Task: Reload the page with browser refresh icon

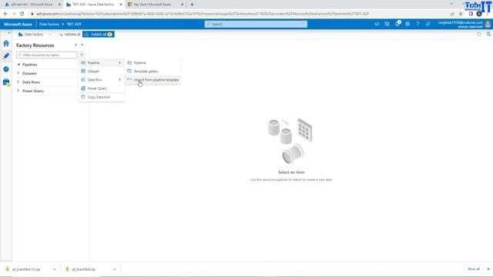Action: point(22,14)
